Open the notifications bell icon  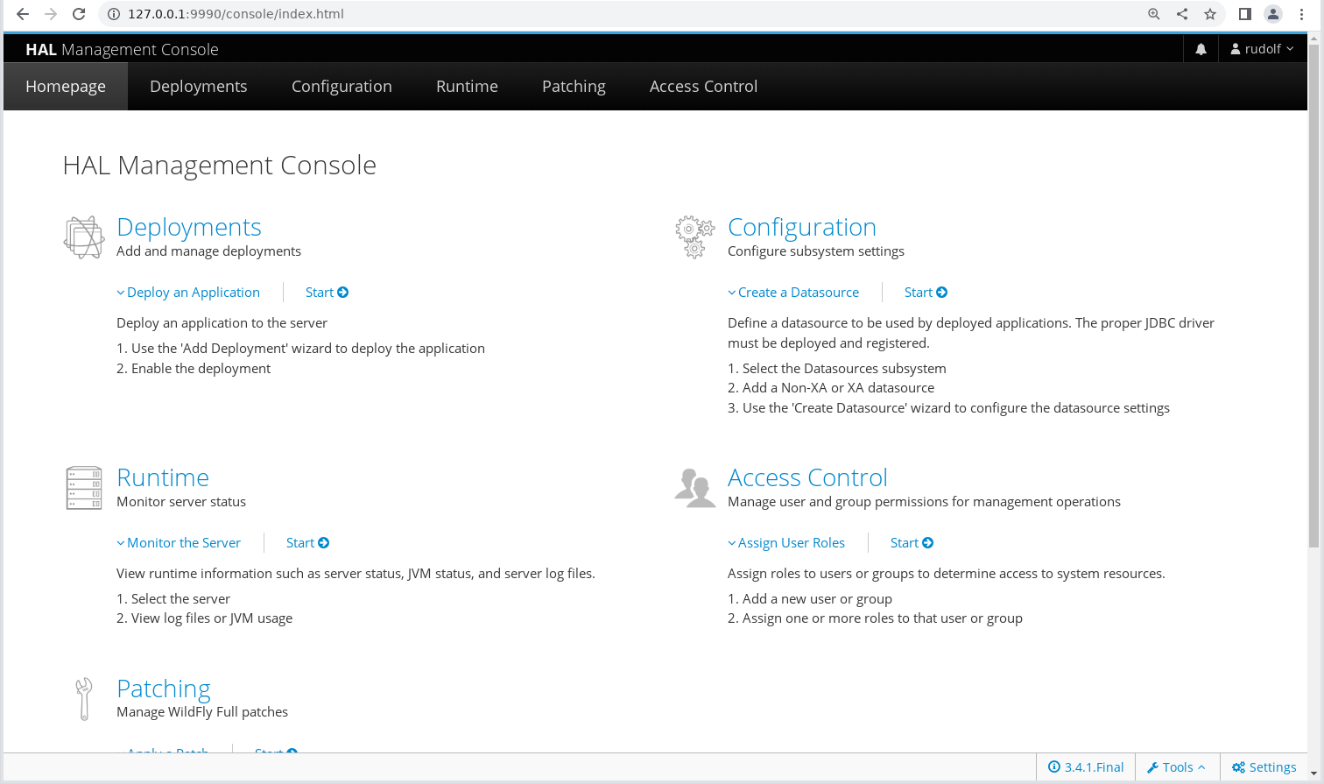click(1201, 49)
